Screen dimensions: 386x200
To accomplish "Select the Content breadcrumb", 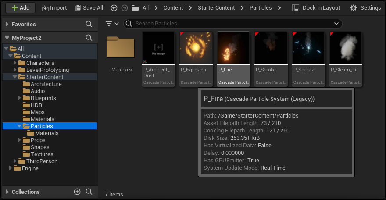I will coord(173,8).
